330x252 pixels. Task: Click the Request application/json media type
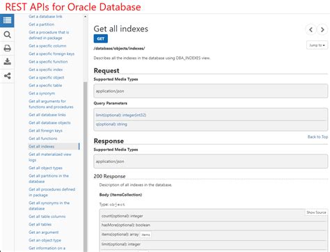click(110, 91)
